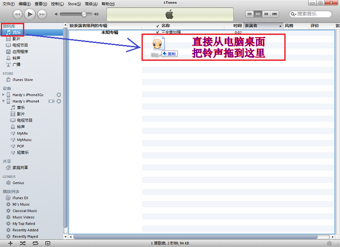Image resolution: width=340 pixels, height=247 pixels.
Task: Sort by 评价 column header
Action: pos(322,26)
